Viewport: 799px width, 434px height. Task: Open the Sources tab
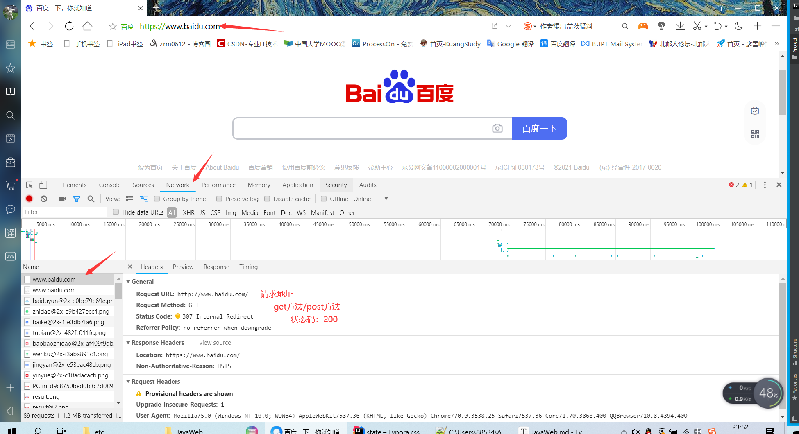coord(143,185)
